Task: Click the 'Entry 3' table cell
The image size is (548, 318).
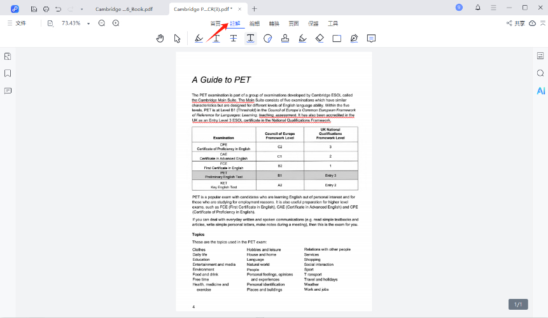Action: coord(330,176)
